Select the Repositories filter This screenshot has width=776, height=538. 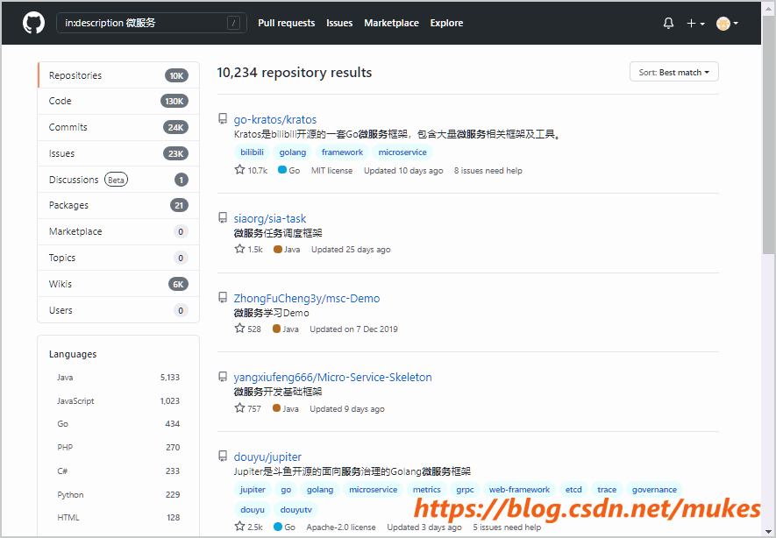click(x=118, y=75)
